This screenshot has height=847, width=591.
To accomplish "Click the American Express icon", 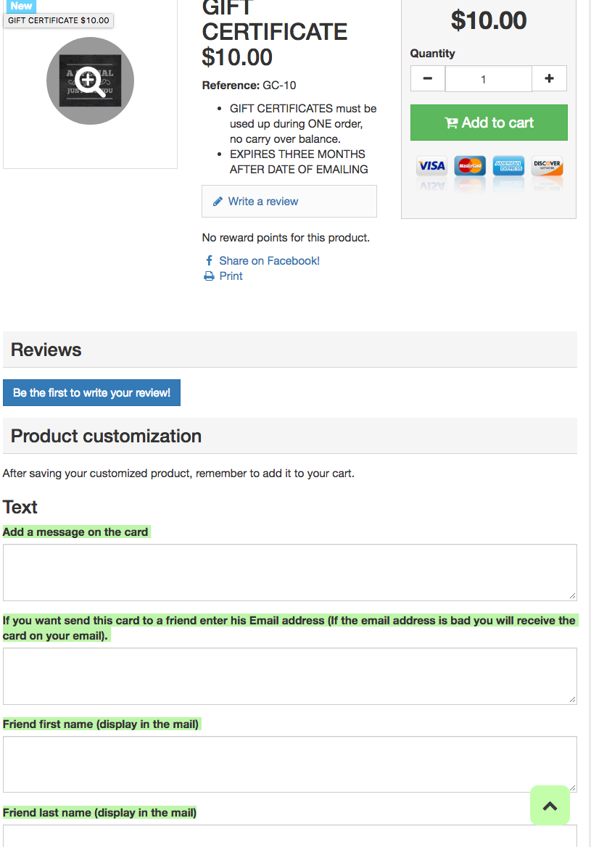I will pyautogui.click(x=508, y=166).
